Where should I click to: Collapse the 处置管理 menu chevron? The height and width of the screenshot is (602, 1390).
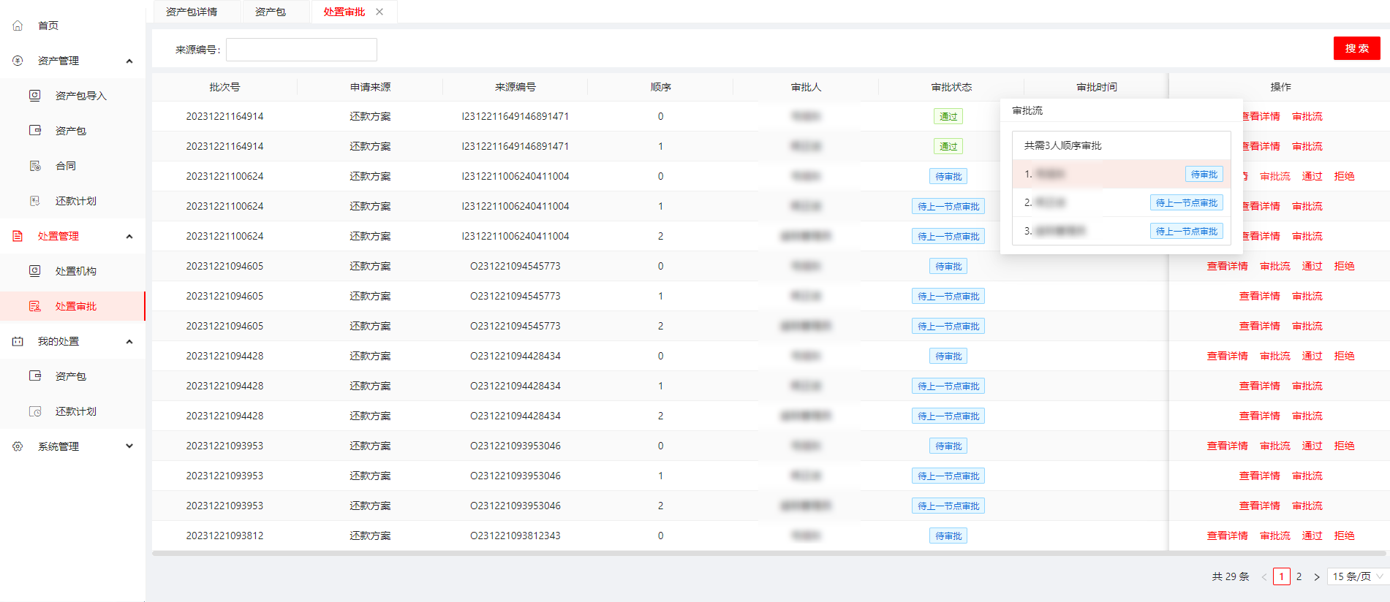[129, 236]
